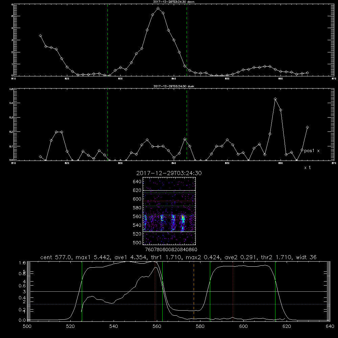338x338 pixels.
Task: Click the green vertical line near 562
Action: click(162, 291)
